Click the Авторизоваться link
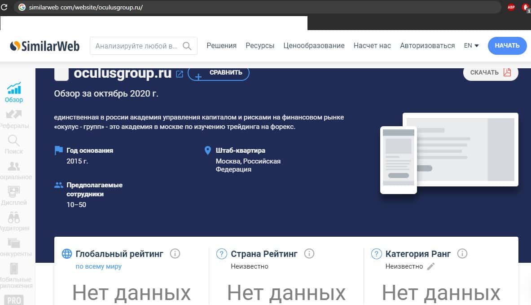Viewport: 531px width, 305px height. (x=427, y=46)
